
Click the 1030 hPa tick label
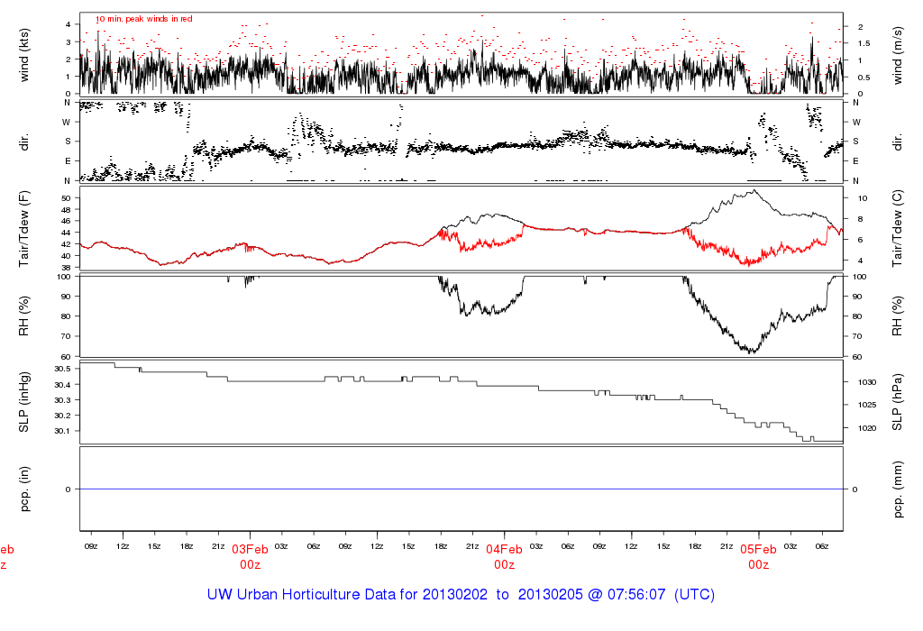pyautogui.click(x=867, y=382)
